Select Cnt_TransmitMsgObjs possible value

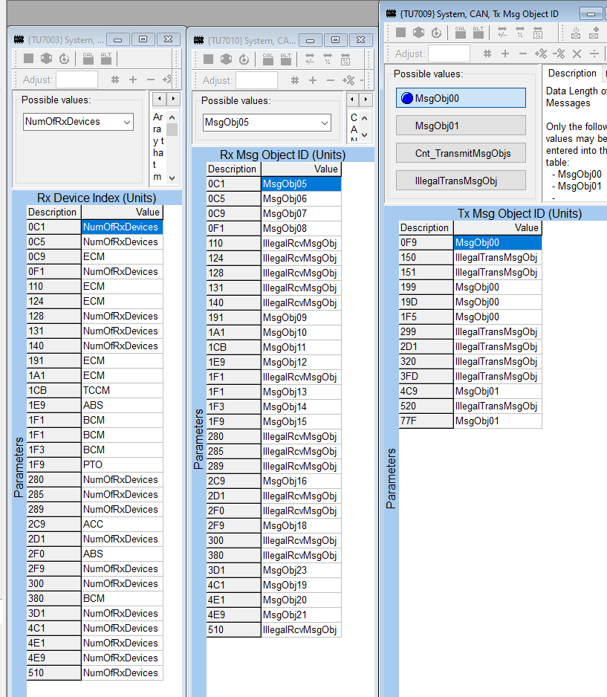tap(461, 153)
